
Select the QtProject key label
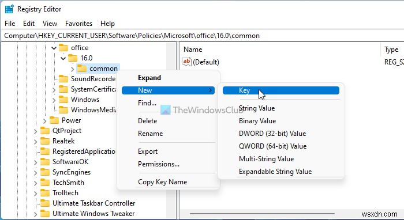coord(67,131)
